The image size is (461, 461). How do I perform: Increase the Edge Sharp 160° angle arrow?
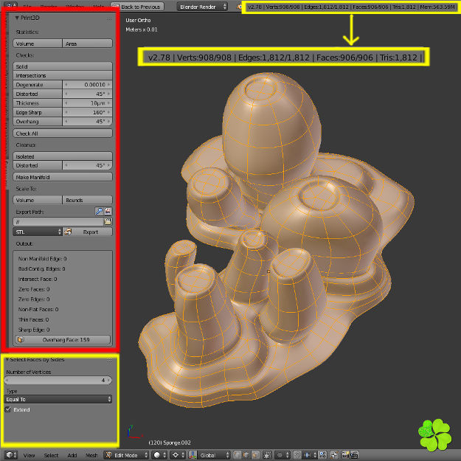pos(108,112)
